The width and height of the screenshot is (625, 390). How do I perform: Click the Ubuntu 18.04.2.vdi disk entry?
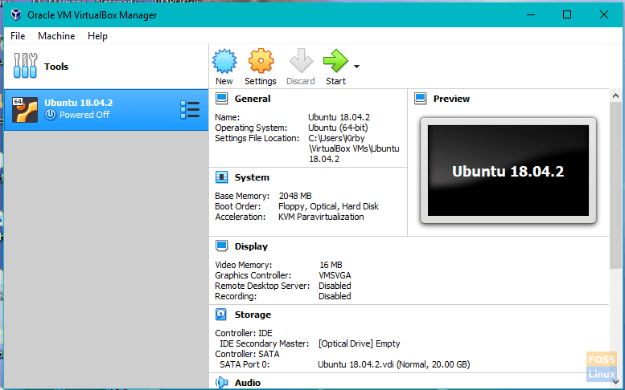pos(394,364)
